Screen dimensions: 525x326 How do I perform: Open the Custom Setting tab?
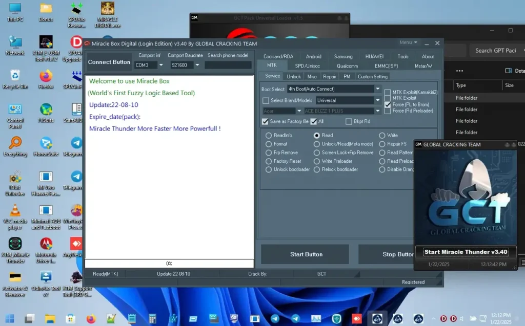pos(373,76)
